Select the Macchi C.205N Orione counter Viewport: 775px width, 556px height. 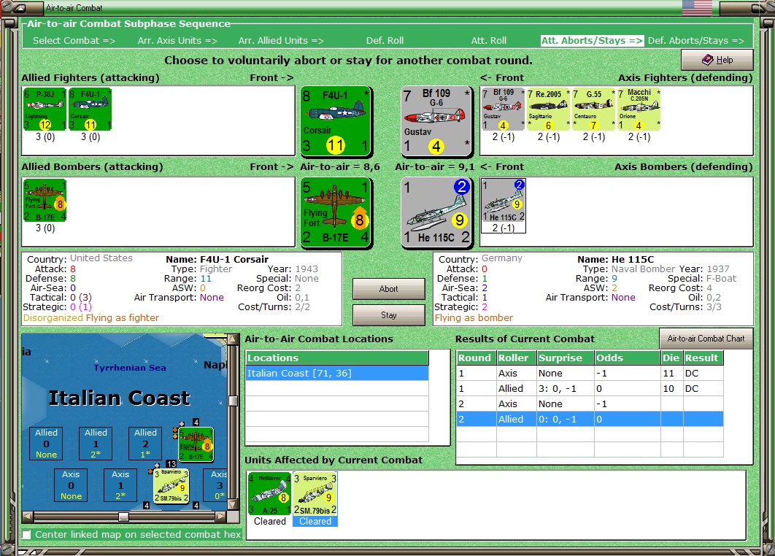tap(639, 109)
